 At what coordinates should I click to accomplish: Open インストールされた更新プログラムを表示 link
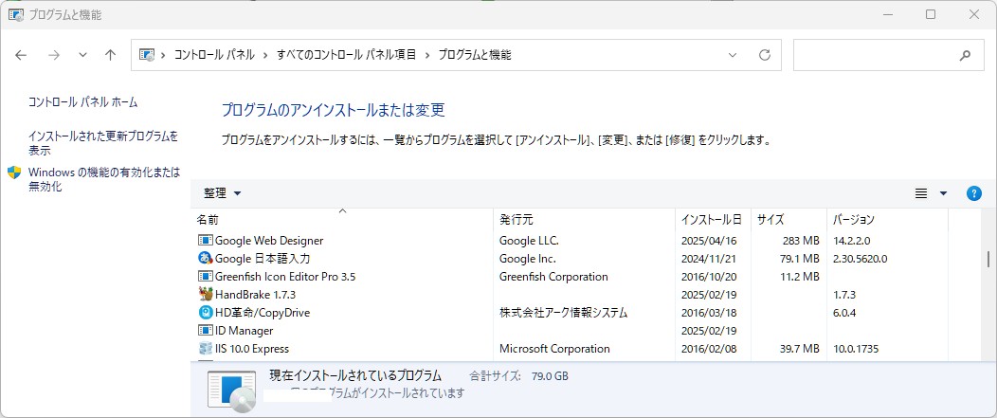pos(103,143)
